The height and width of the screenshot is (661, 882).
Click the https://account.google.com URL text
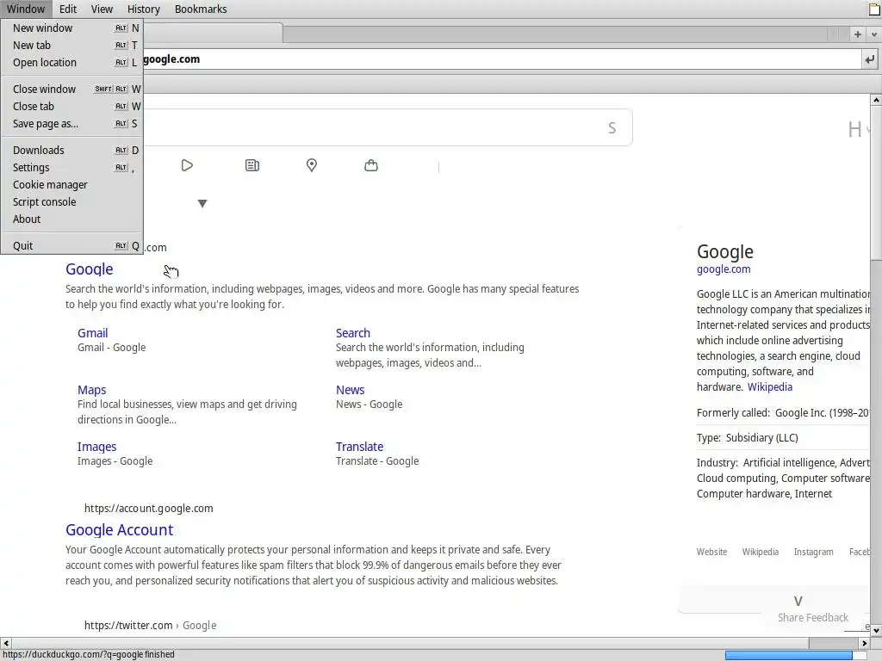click(x=148, y=509)
